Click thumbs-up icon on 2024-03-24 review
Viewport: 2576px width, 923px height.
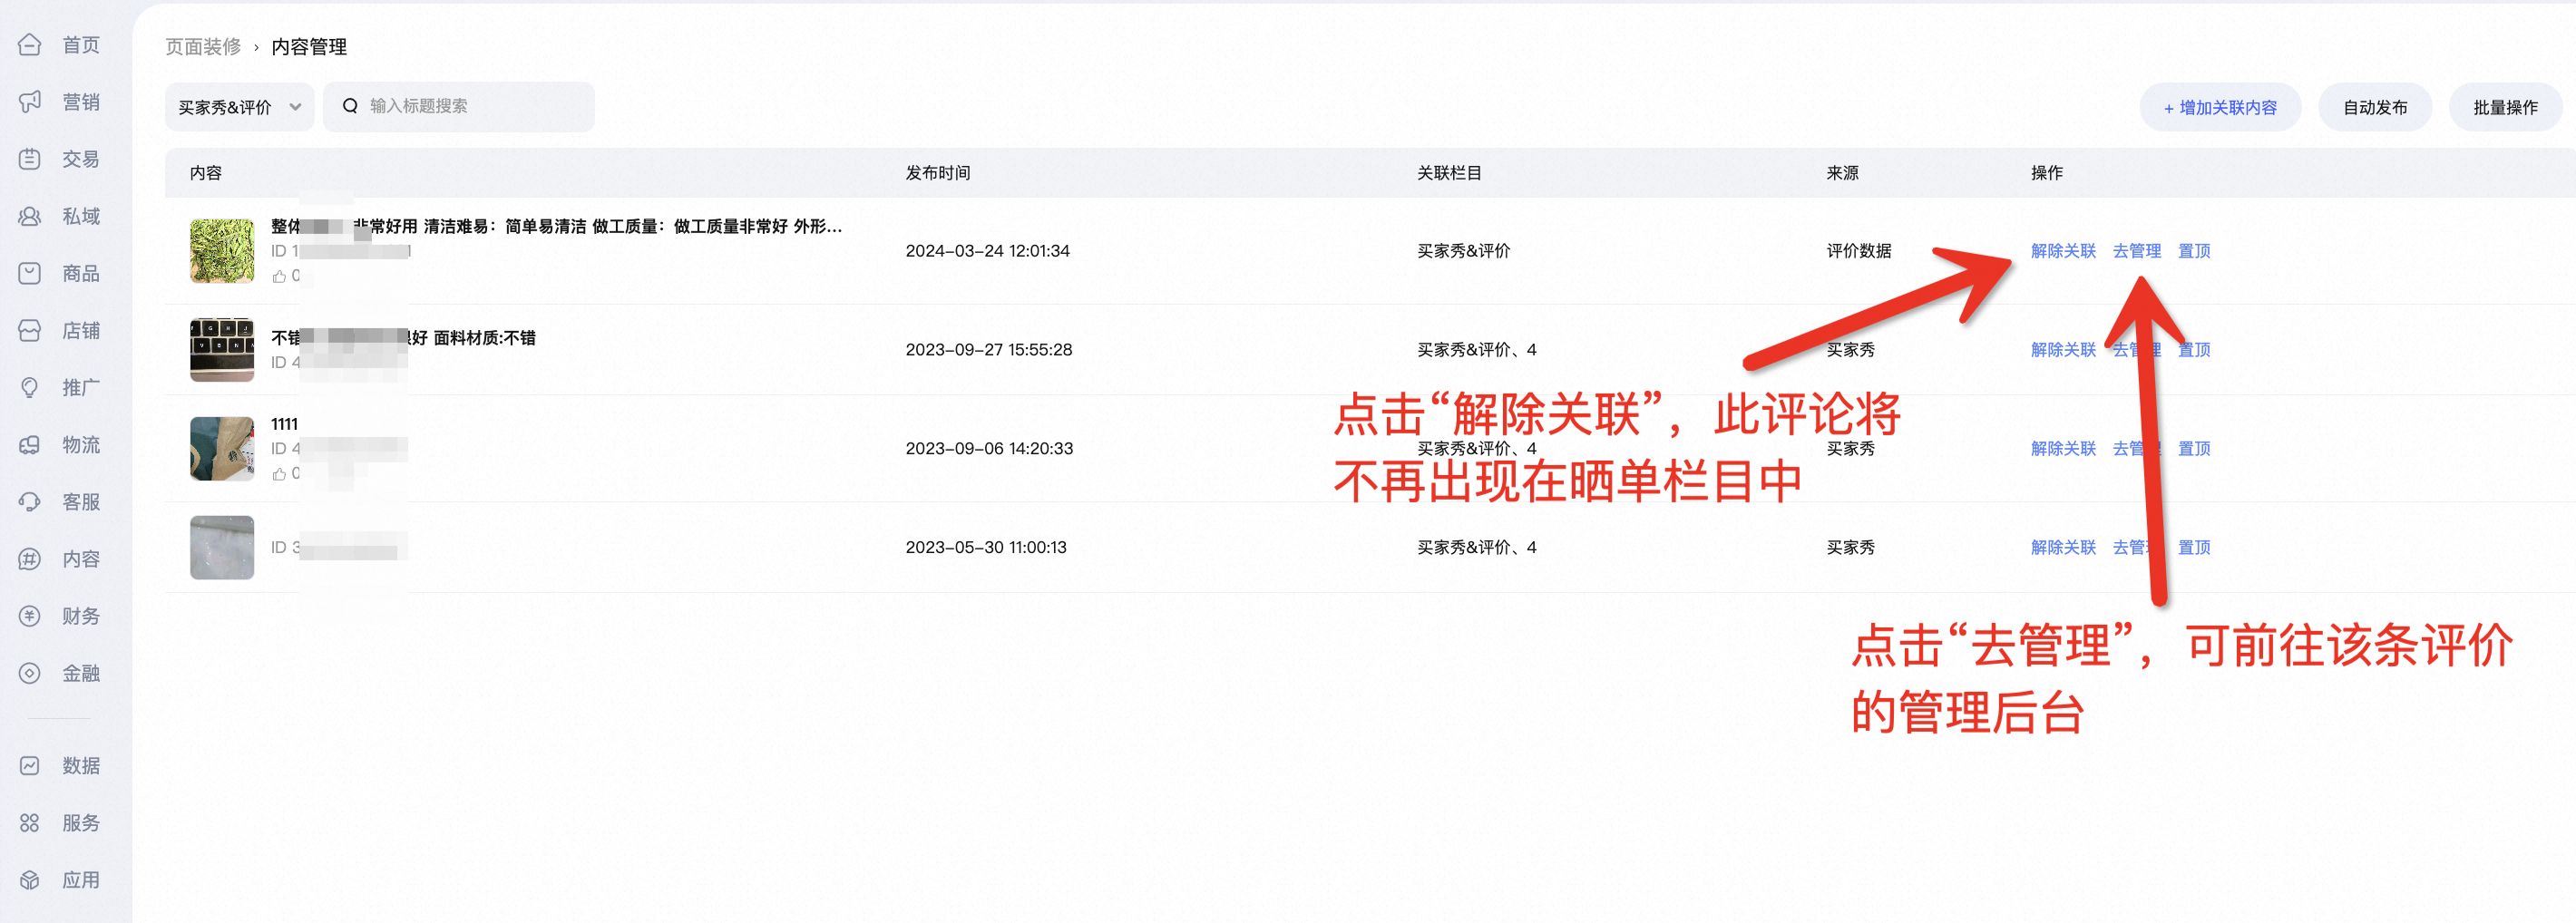point(279,276)
